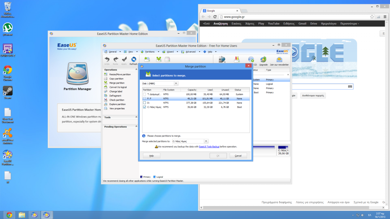Open the View menu

tap(131, 52)
